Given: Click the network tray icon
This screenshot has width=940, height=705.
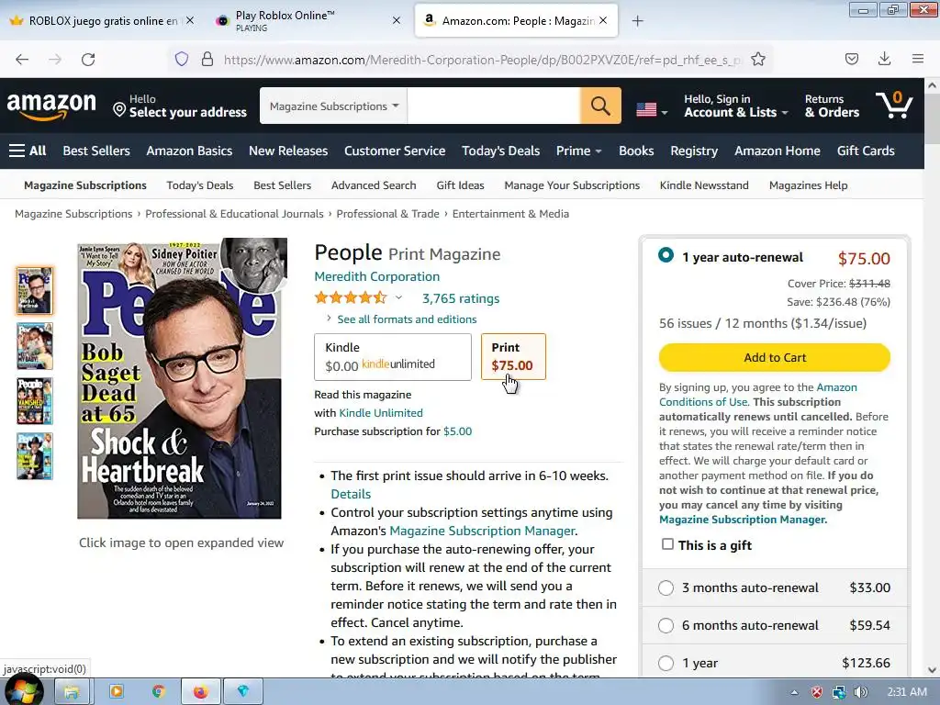Looking at the screenshot, I should [x=839, y=692].
